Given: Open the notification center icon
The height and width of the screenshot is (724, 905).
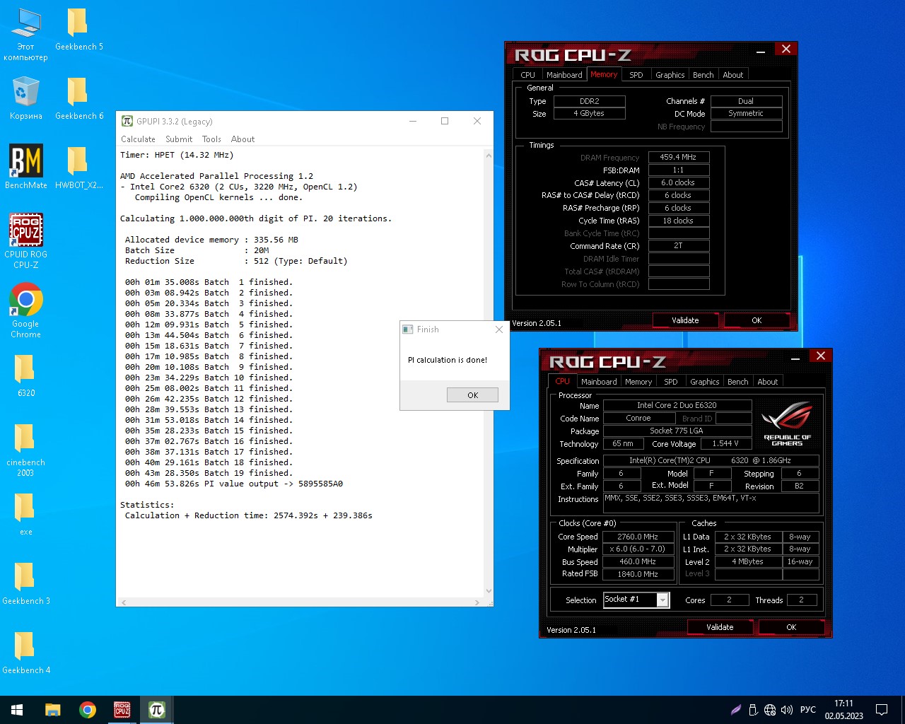Looking at the screenshot, I should [882, 710].
